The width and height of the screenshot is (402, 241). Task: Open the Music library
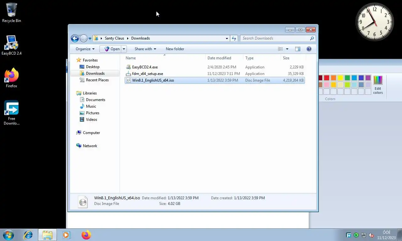pos(91,106)
